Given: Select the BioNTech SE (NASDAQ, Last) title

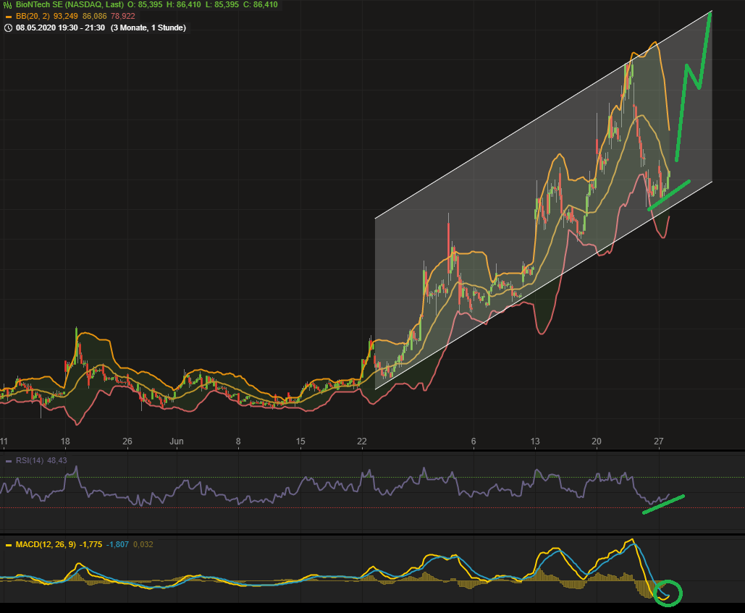Looking at the screenshot, I should pyautogui.click(x=70, y=5).
